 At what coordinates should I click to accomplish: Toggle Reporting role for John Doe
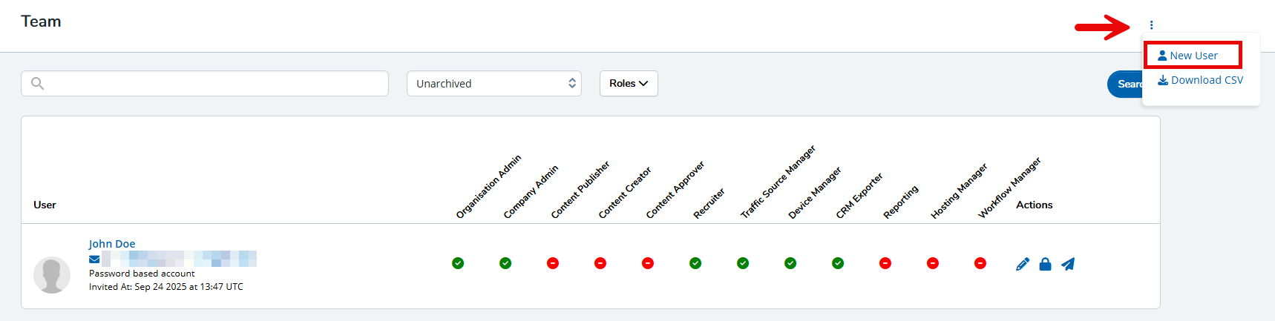point(885,263)
